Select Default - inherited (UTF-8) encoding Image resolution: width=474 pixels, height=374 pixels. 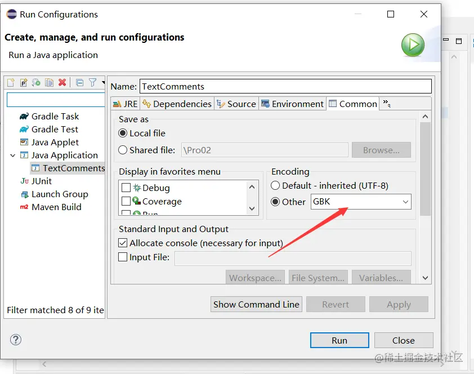(275, 185)
